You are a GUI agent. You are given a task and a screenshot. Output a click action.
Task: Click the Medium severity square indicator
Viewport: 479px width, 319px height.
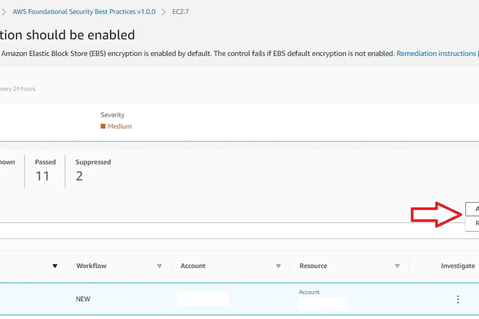[103, 126]
